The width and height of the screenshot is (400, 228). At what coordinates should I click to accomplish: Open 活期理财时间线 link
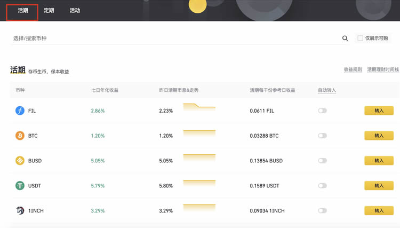tap(382, 70)
